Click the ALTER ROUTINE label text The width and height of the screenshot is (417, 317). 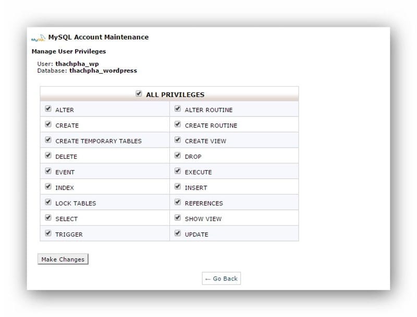(x=209, y=110)
